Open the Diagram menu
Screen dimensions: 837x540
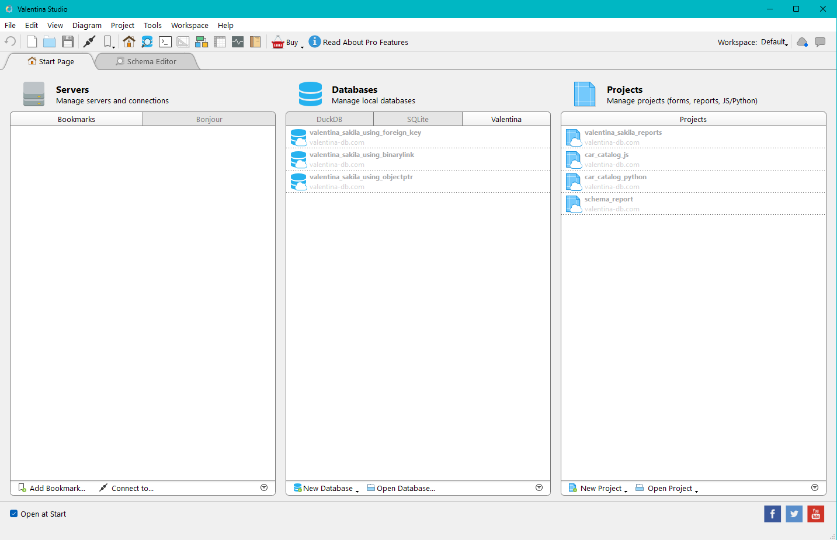(x=87, y=25)
